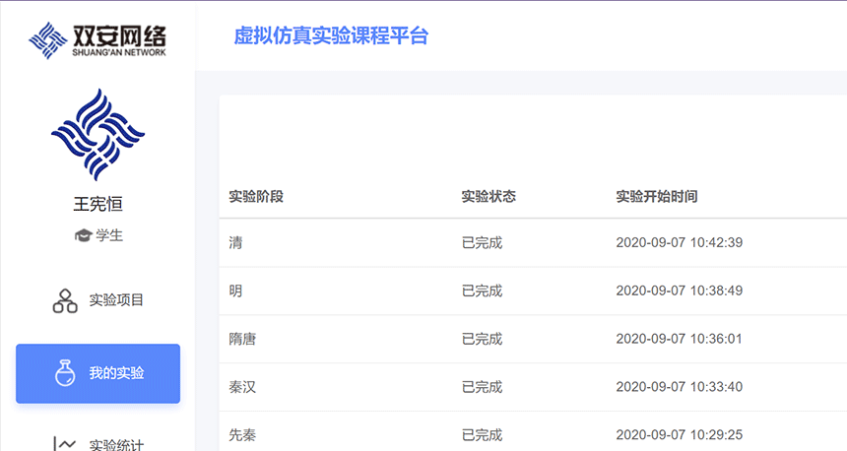This screenshot has width=847, height=451.
Task: Click the 实验状态 column header
Action: click(x=489, y=196)
